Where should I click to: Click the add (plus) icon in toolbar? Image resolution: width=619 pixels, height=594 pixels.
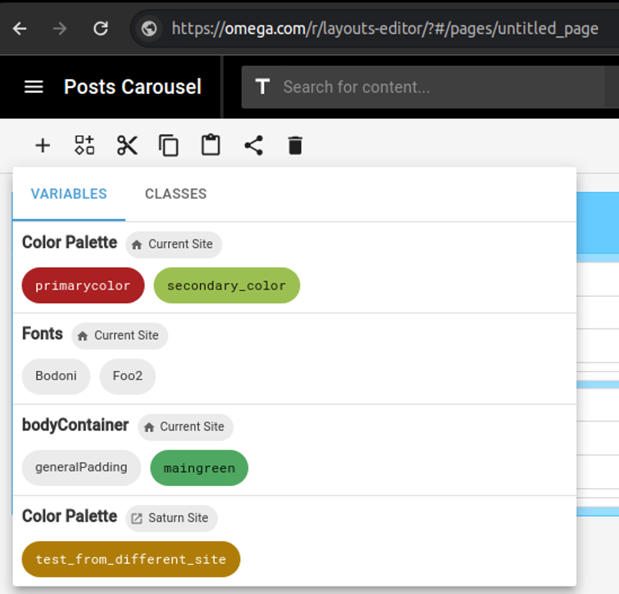pyautogui.click(x=42, y=146)
